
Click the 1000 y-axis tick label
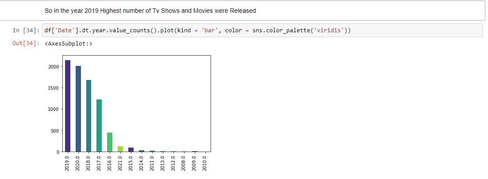point(53,109)
